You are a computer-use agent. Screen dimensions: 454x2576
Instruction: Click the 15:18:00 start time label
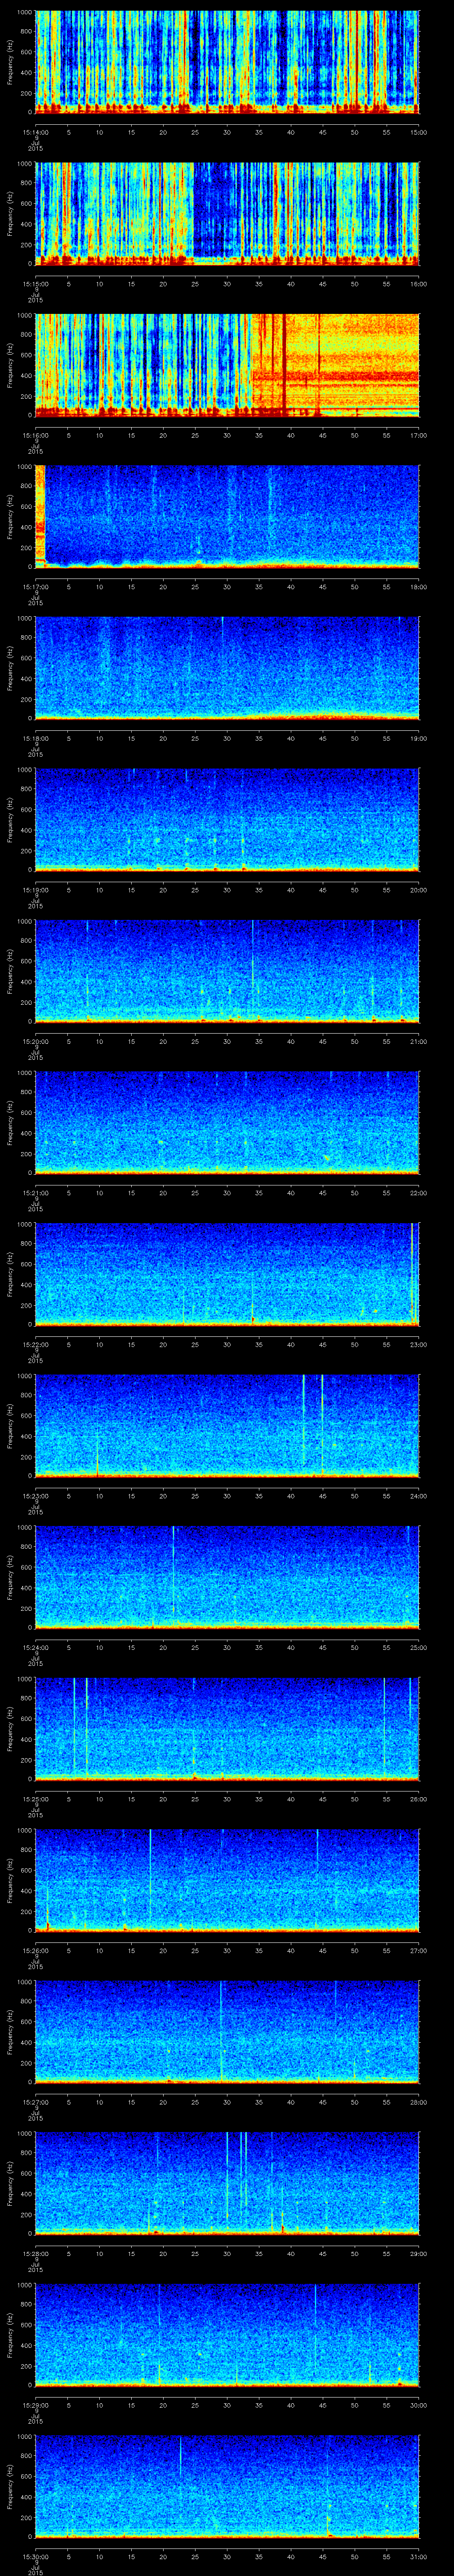point(35,738)
